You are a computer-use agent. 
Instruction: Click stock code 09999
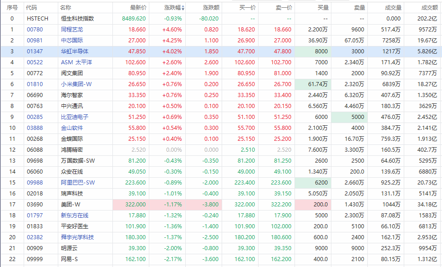[35, 259]
